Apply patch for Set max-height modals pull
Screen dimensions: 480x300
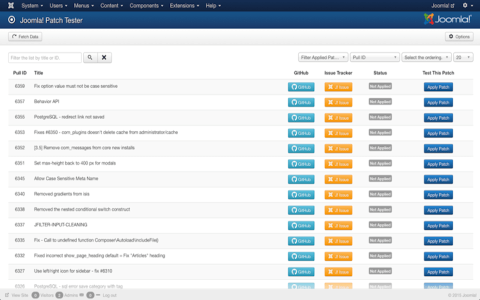tap(438, 164)
